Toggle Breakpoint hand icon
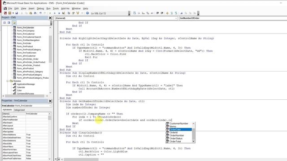The height and width of the screenshot is (161, 287). pos(167,13)
